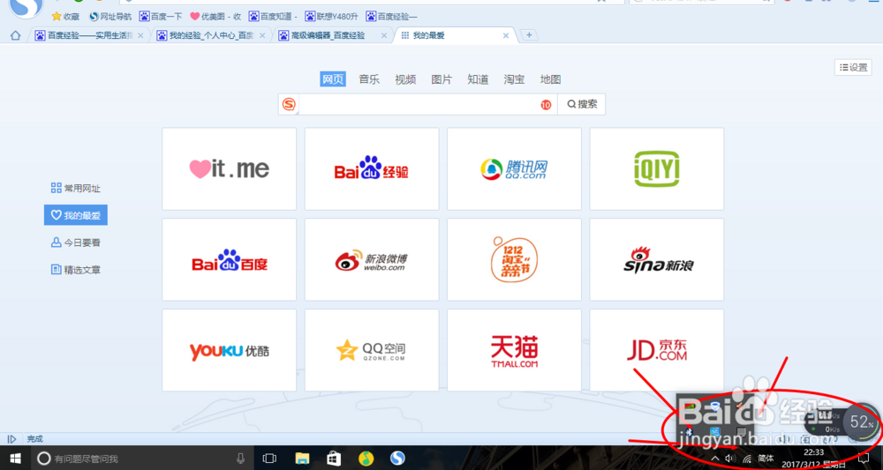Select the 视频 search category
The height and width of the screenshot is (470, 883).
pyautogui.click(x=405, y=79)
